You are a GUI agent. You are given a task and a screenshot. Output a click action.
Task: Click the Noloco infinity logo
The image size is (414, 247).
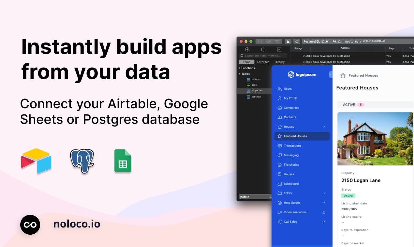[x=30, y=225]
